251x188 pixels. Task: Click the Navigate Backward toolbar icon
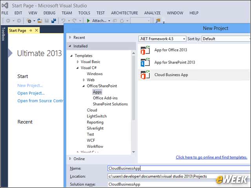click(x=8, y=21)
